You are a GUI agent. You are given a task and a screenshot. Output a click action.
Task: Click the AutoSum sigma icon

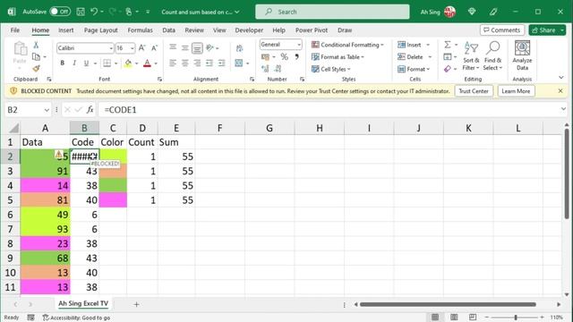point(448,45)
